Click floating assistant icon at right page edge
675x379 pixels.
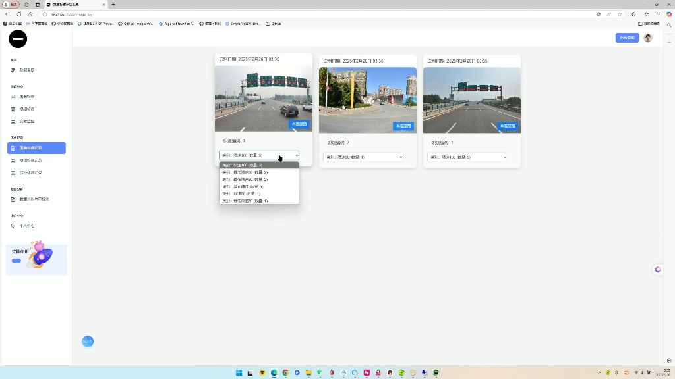658,269
